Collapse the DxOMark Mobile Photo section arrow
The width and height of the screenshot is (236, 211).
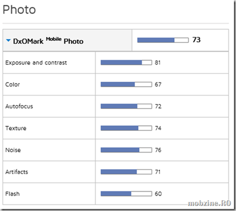[x=8, y=41]
